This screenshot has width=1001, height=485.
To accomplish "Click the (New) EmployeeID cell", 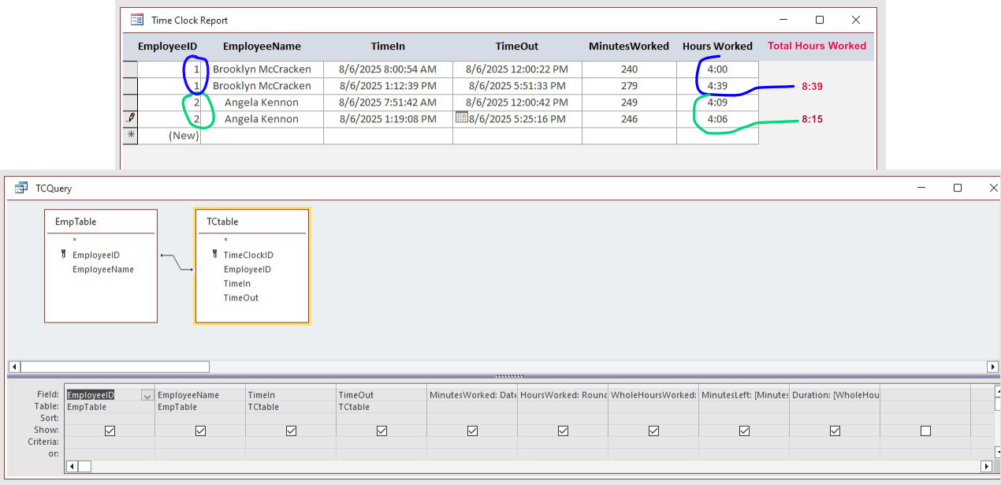I will [x=169, y=135].
